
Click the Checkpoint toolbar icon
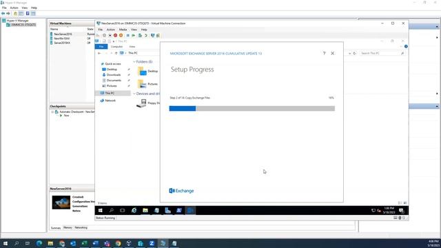coord(140,35)
